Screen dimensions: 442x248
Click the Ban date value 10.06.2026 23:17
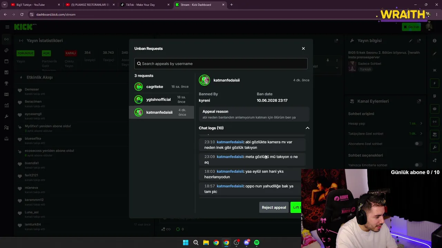[272, 101]
